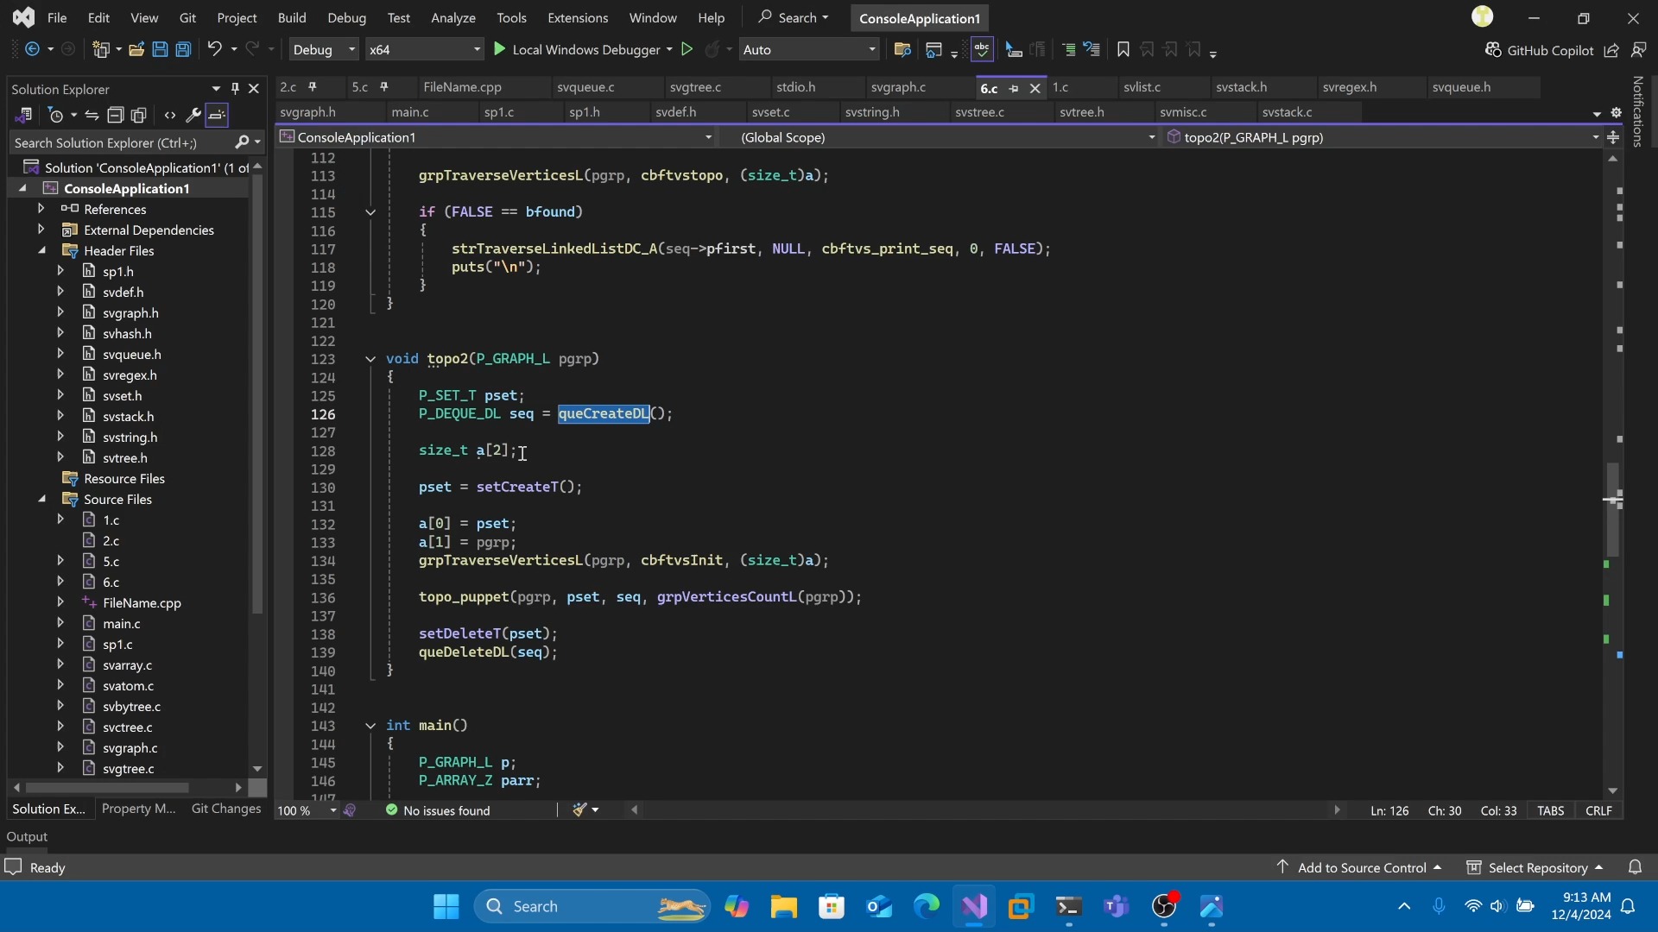The height and width of the screenshot is (932, 1658).
Task: Start Without Debugging green outline arrow
Action: tap(687, 50)
